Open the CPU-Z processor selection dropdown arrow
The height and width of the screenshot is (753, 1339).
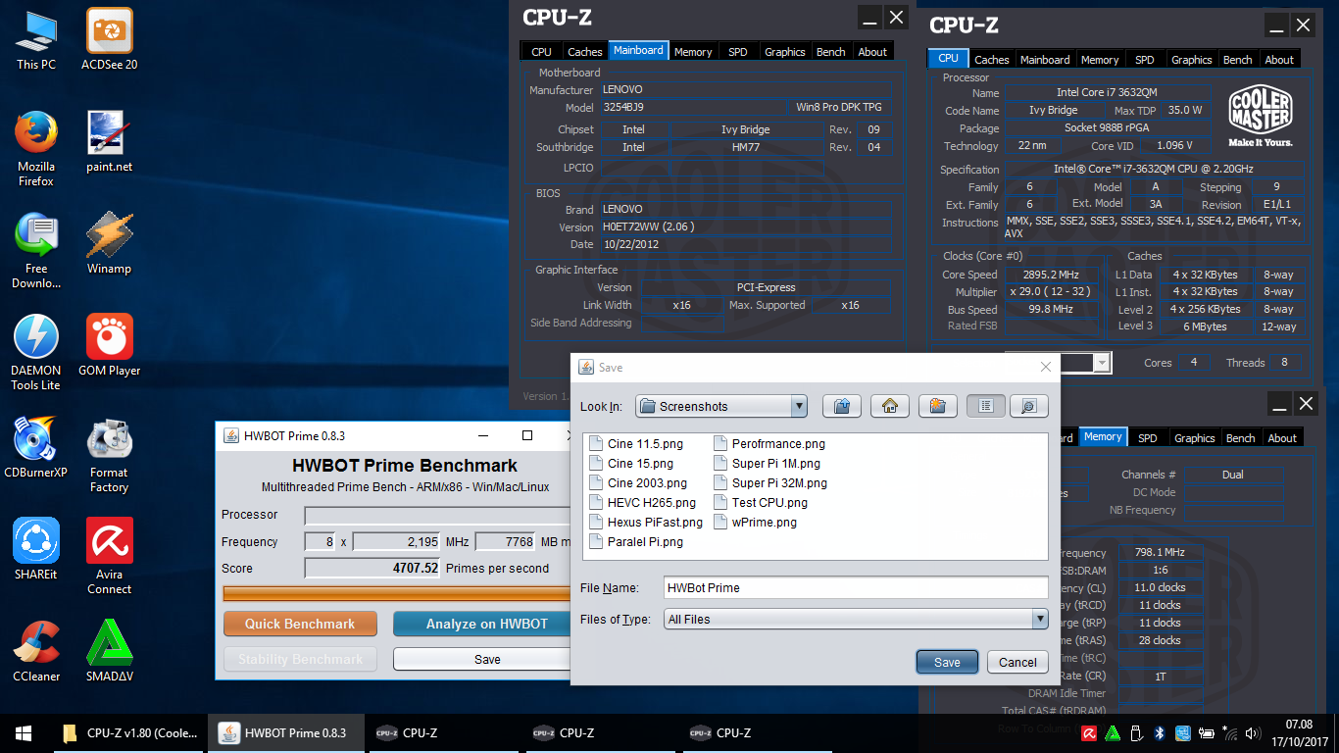(1102, 363)
